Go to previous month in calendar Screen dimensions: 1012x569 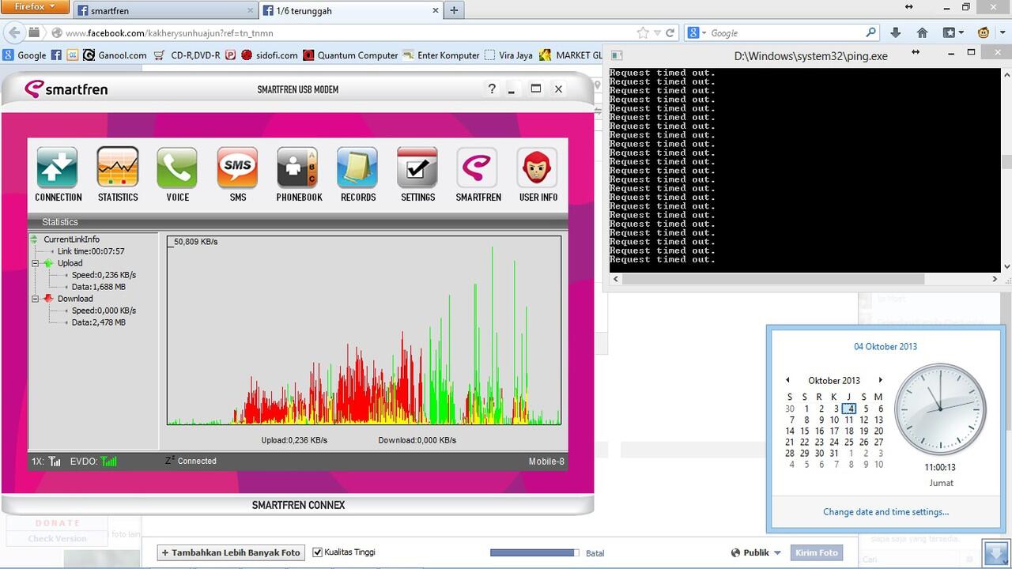787,380
